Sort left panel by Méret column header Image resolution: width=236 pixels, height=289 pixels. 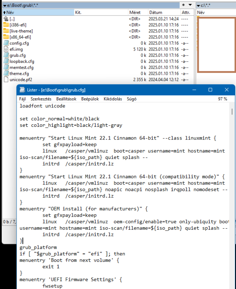pos(138,12)
